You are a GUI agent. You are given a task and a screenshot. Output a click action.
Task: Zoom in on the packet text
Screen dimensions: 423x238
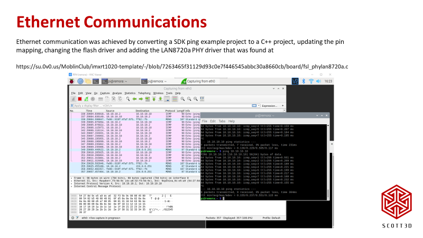point(182,99)
